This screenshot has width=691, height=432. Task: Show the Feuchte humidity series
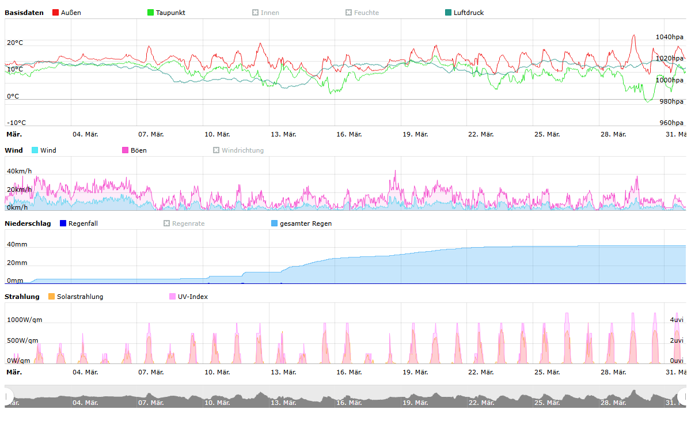click(349, 13)
